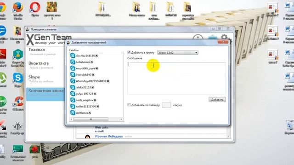Image resolution: width=294 pixels, height=165 pixels.
Task: Click the Skype logo beside ssvitlanas
Action: (73, 113)
